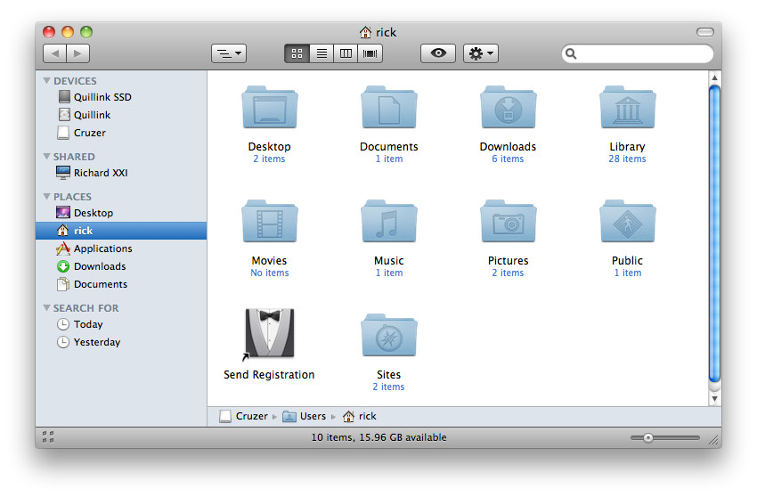Select the Movies folder icon
This screenshot has width=757, height=497.
pyautogui.click(x=269, y=221)
